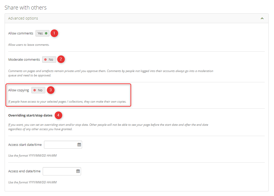Select the Overriding start/stop dates heading

pyautogui.click(x=30, y=115)
